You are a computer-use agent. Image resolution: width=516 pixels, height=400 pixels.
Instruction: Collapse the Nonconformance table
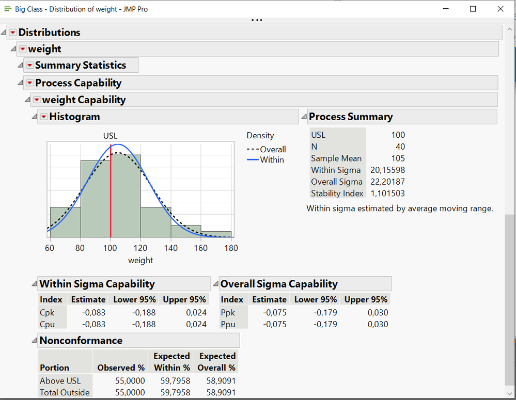click(34, 341)
